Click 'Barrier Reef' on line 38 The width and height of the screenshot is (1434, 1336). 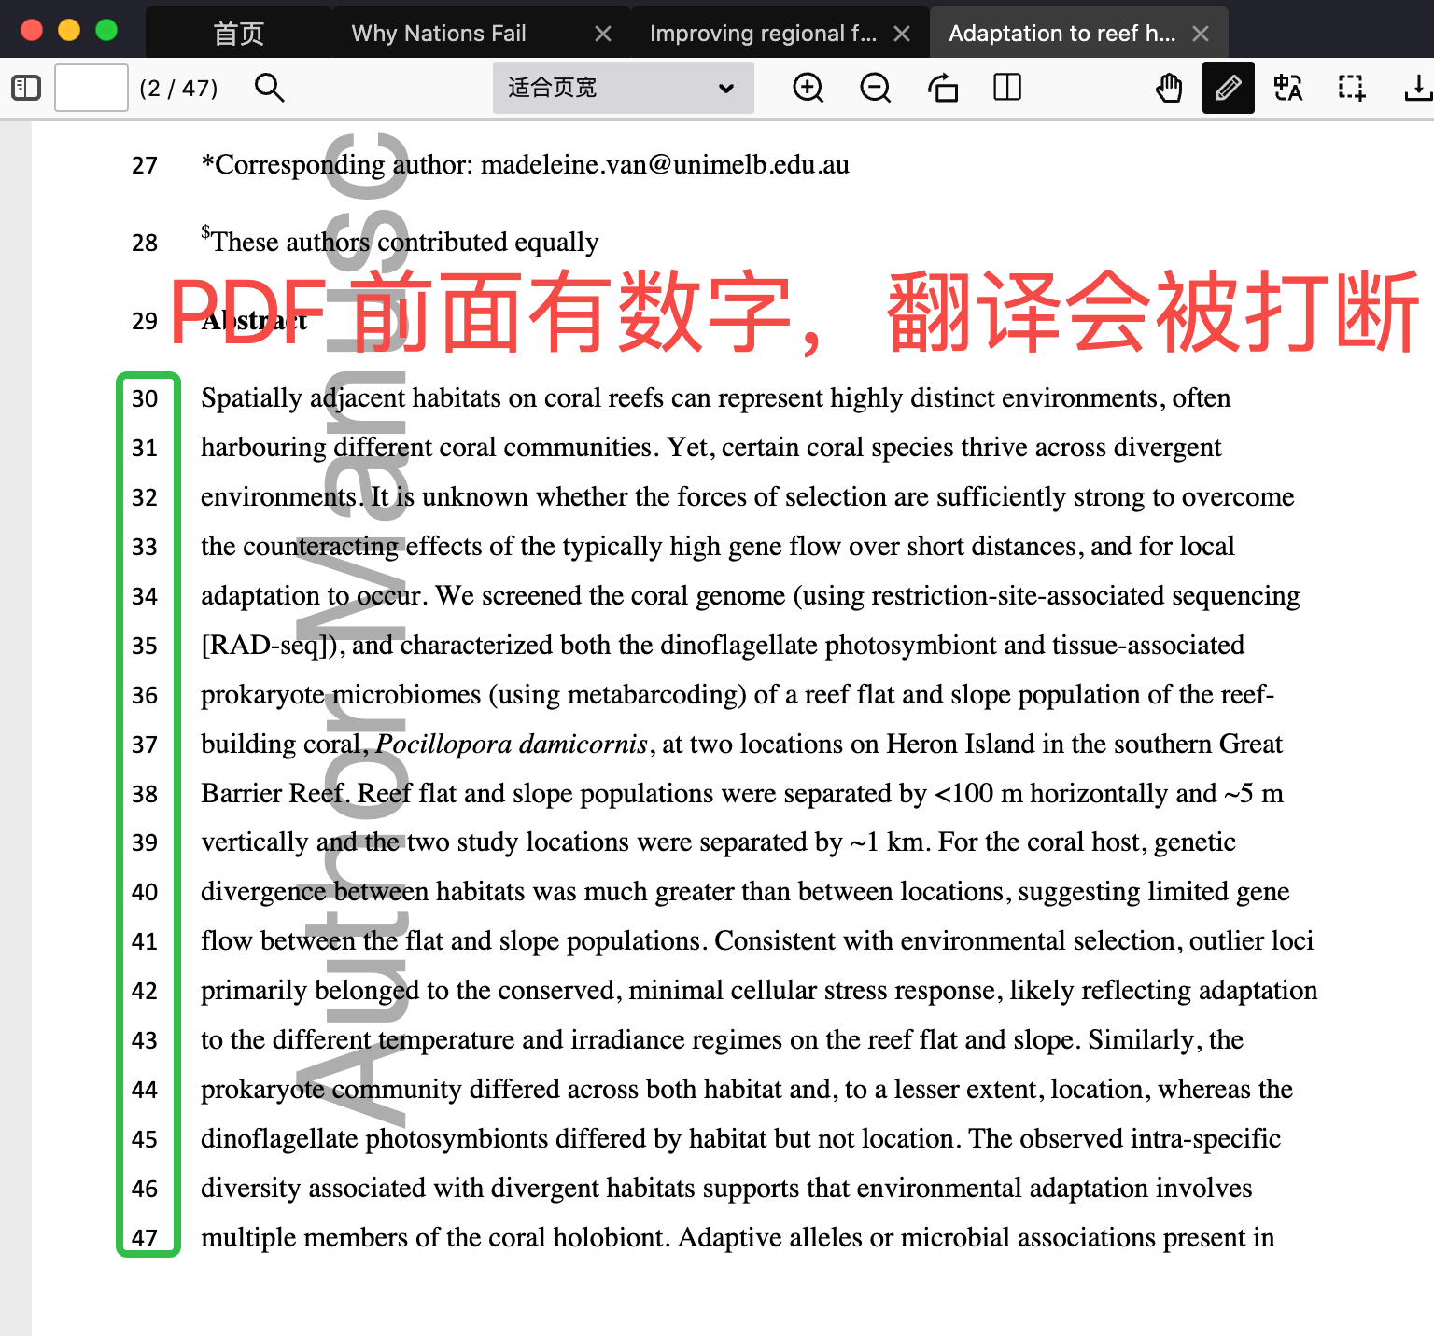pyautogui.click(x=273, y=793)
